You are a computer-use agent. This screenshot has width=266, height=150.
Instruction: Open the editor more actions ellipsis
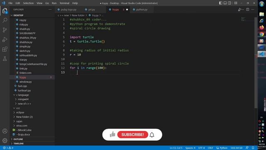coord(253,10)
